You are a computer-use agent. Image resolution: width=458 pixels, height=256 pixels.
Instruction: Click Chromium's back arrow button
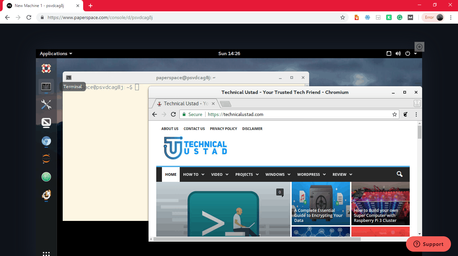155,114
